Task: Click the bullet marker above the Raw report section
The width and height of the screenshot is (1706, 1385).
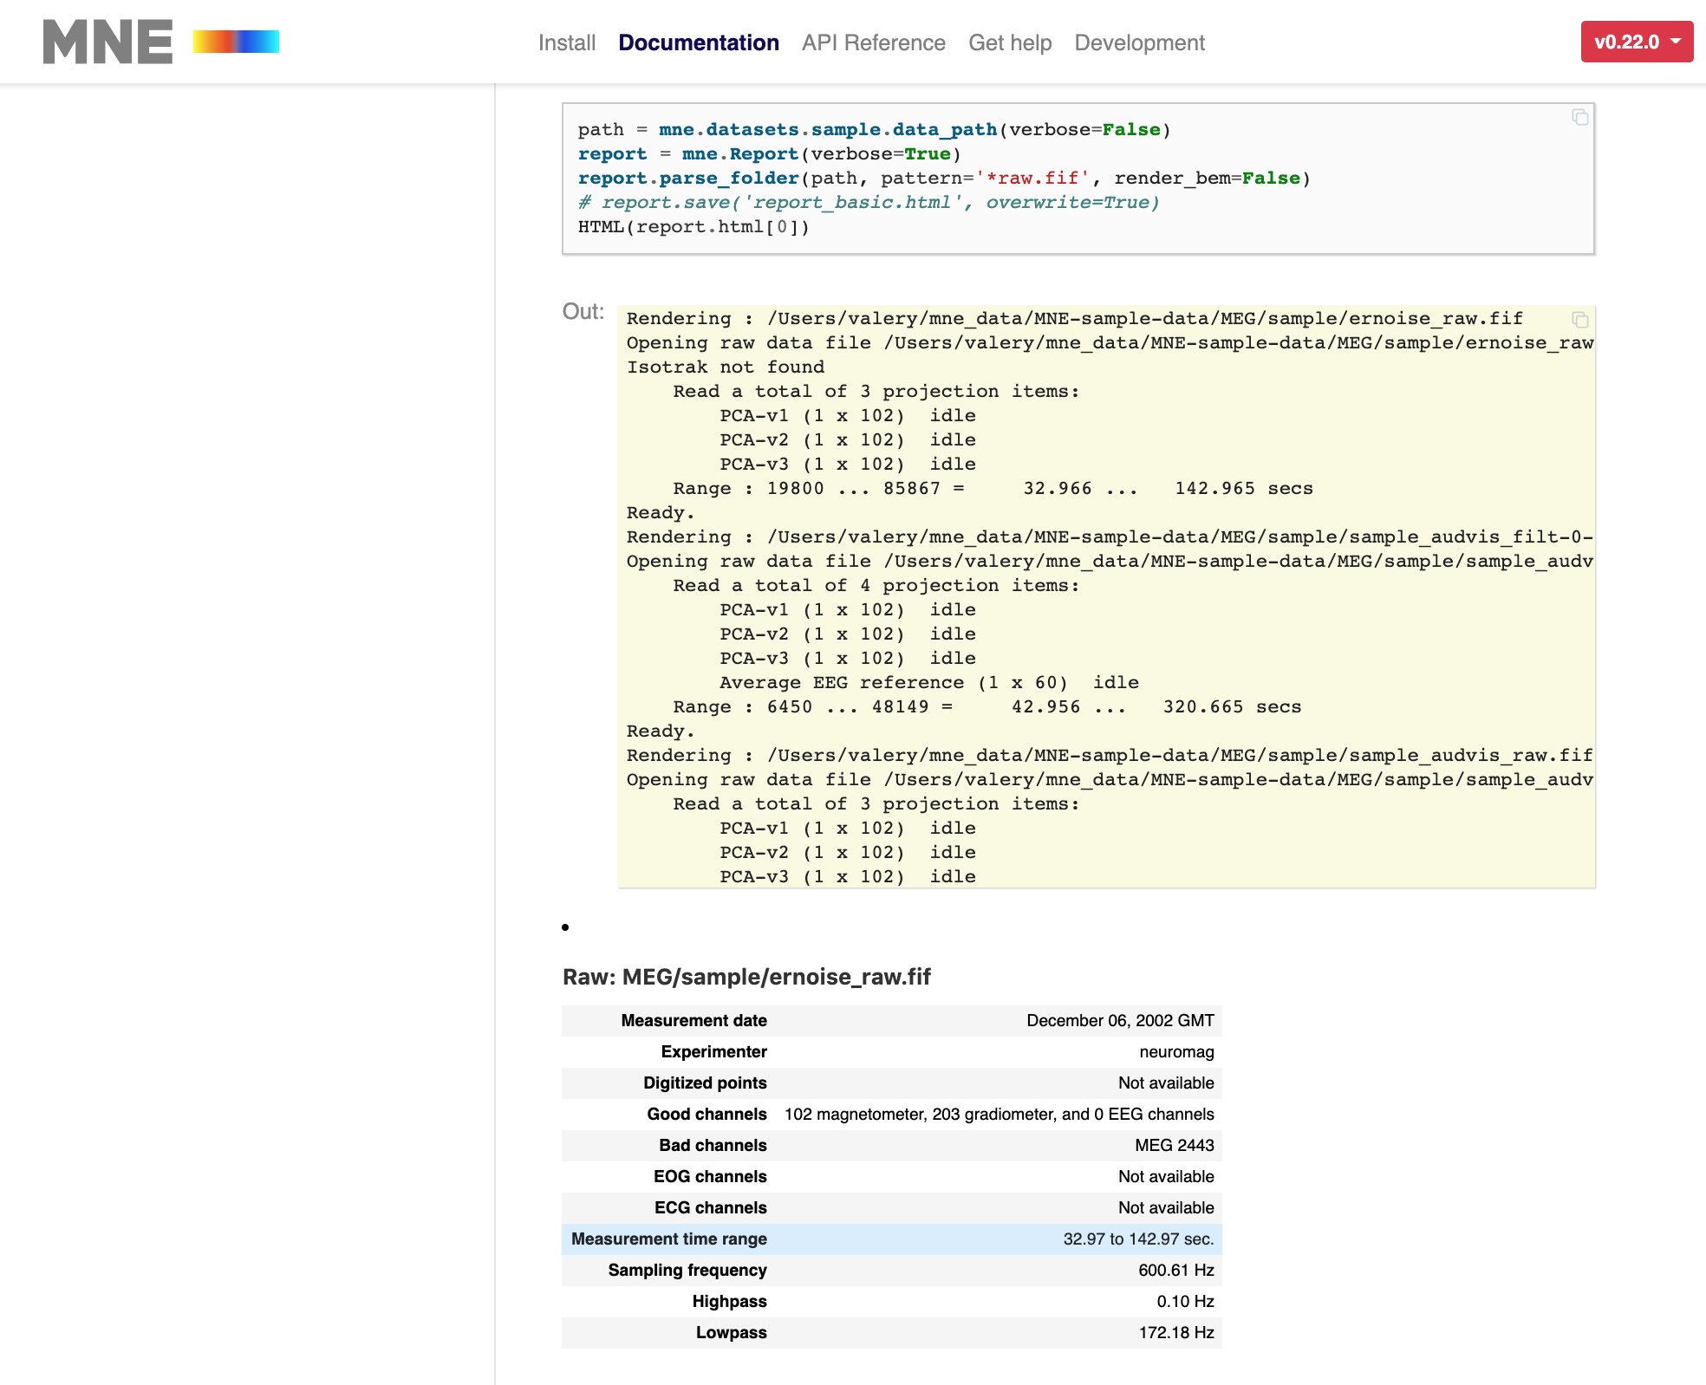Action: [x=565, y=927]
